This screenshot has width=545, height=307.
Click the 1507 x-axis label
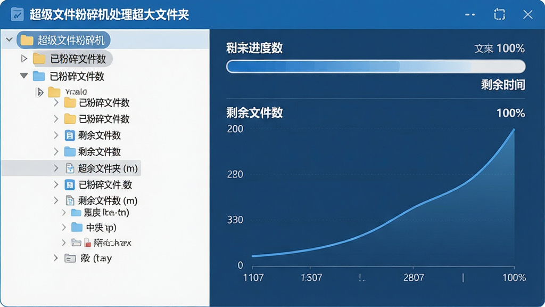coord(311,277)
